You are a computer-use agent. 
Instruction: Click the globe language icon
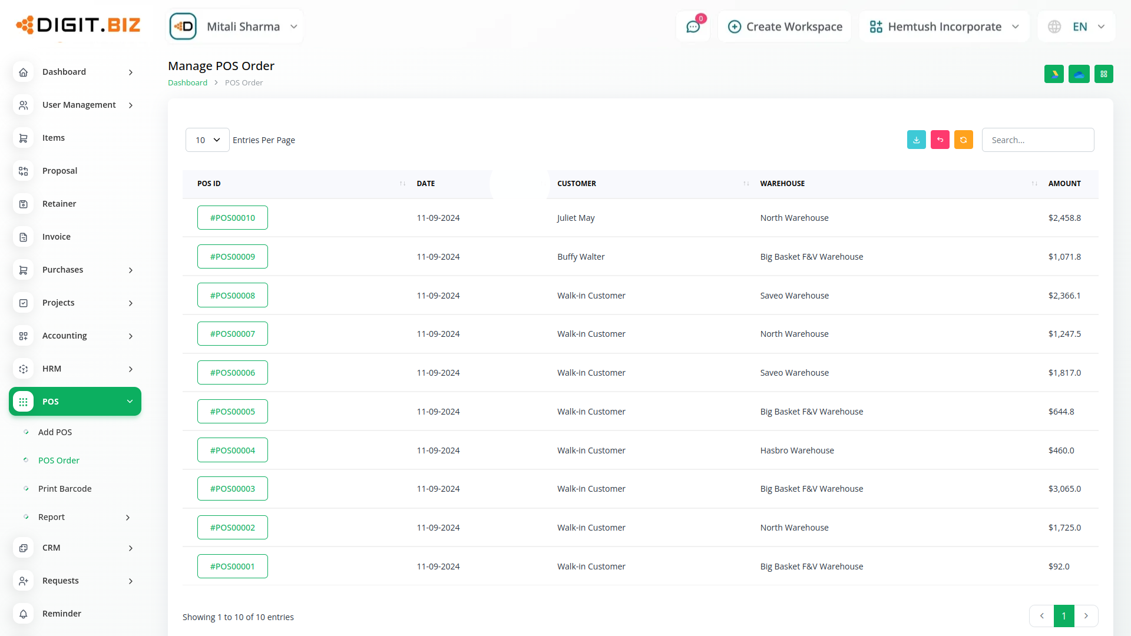1054,26
